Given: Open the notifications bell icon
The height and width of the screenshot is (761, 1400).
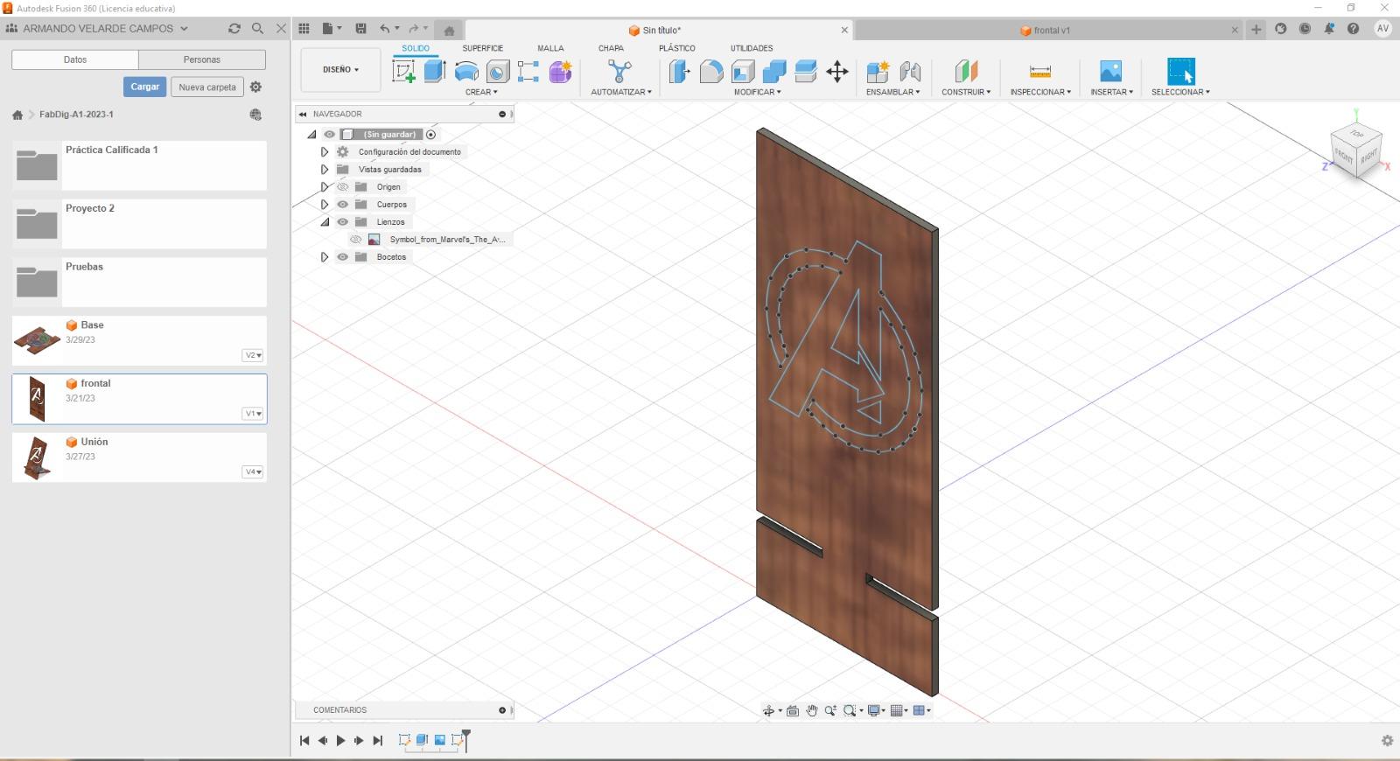Looking at the screenshot, I should pos(1329,29).
